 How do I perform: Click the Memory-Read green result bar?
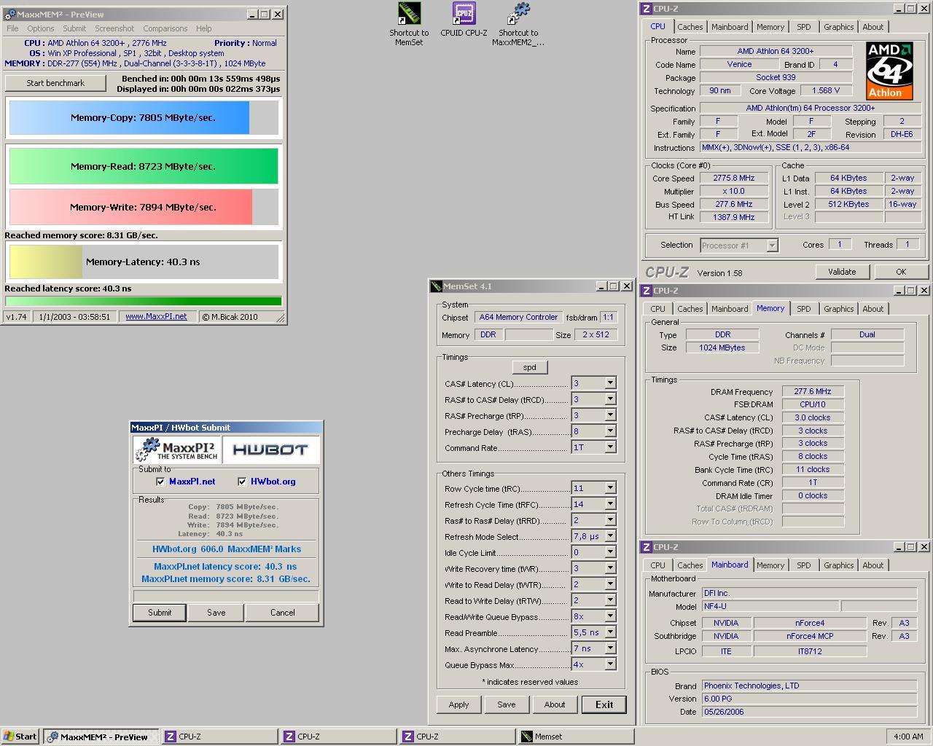pyautogui.click(x=144, y=166)
